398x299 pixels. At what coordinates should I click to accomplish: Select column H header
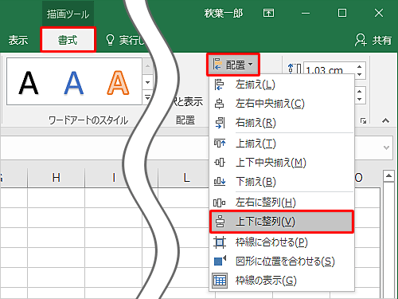pos(56,178)
